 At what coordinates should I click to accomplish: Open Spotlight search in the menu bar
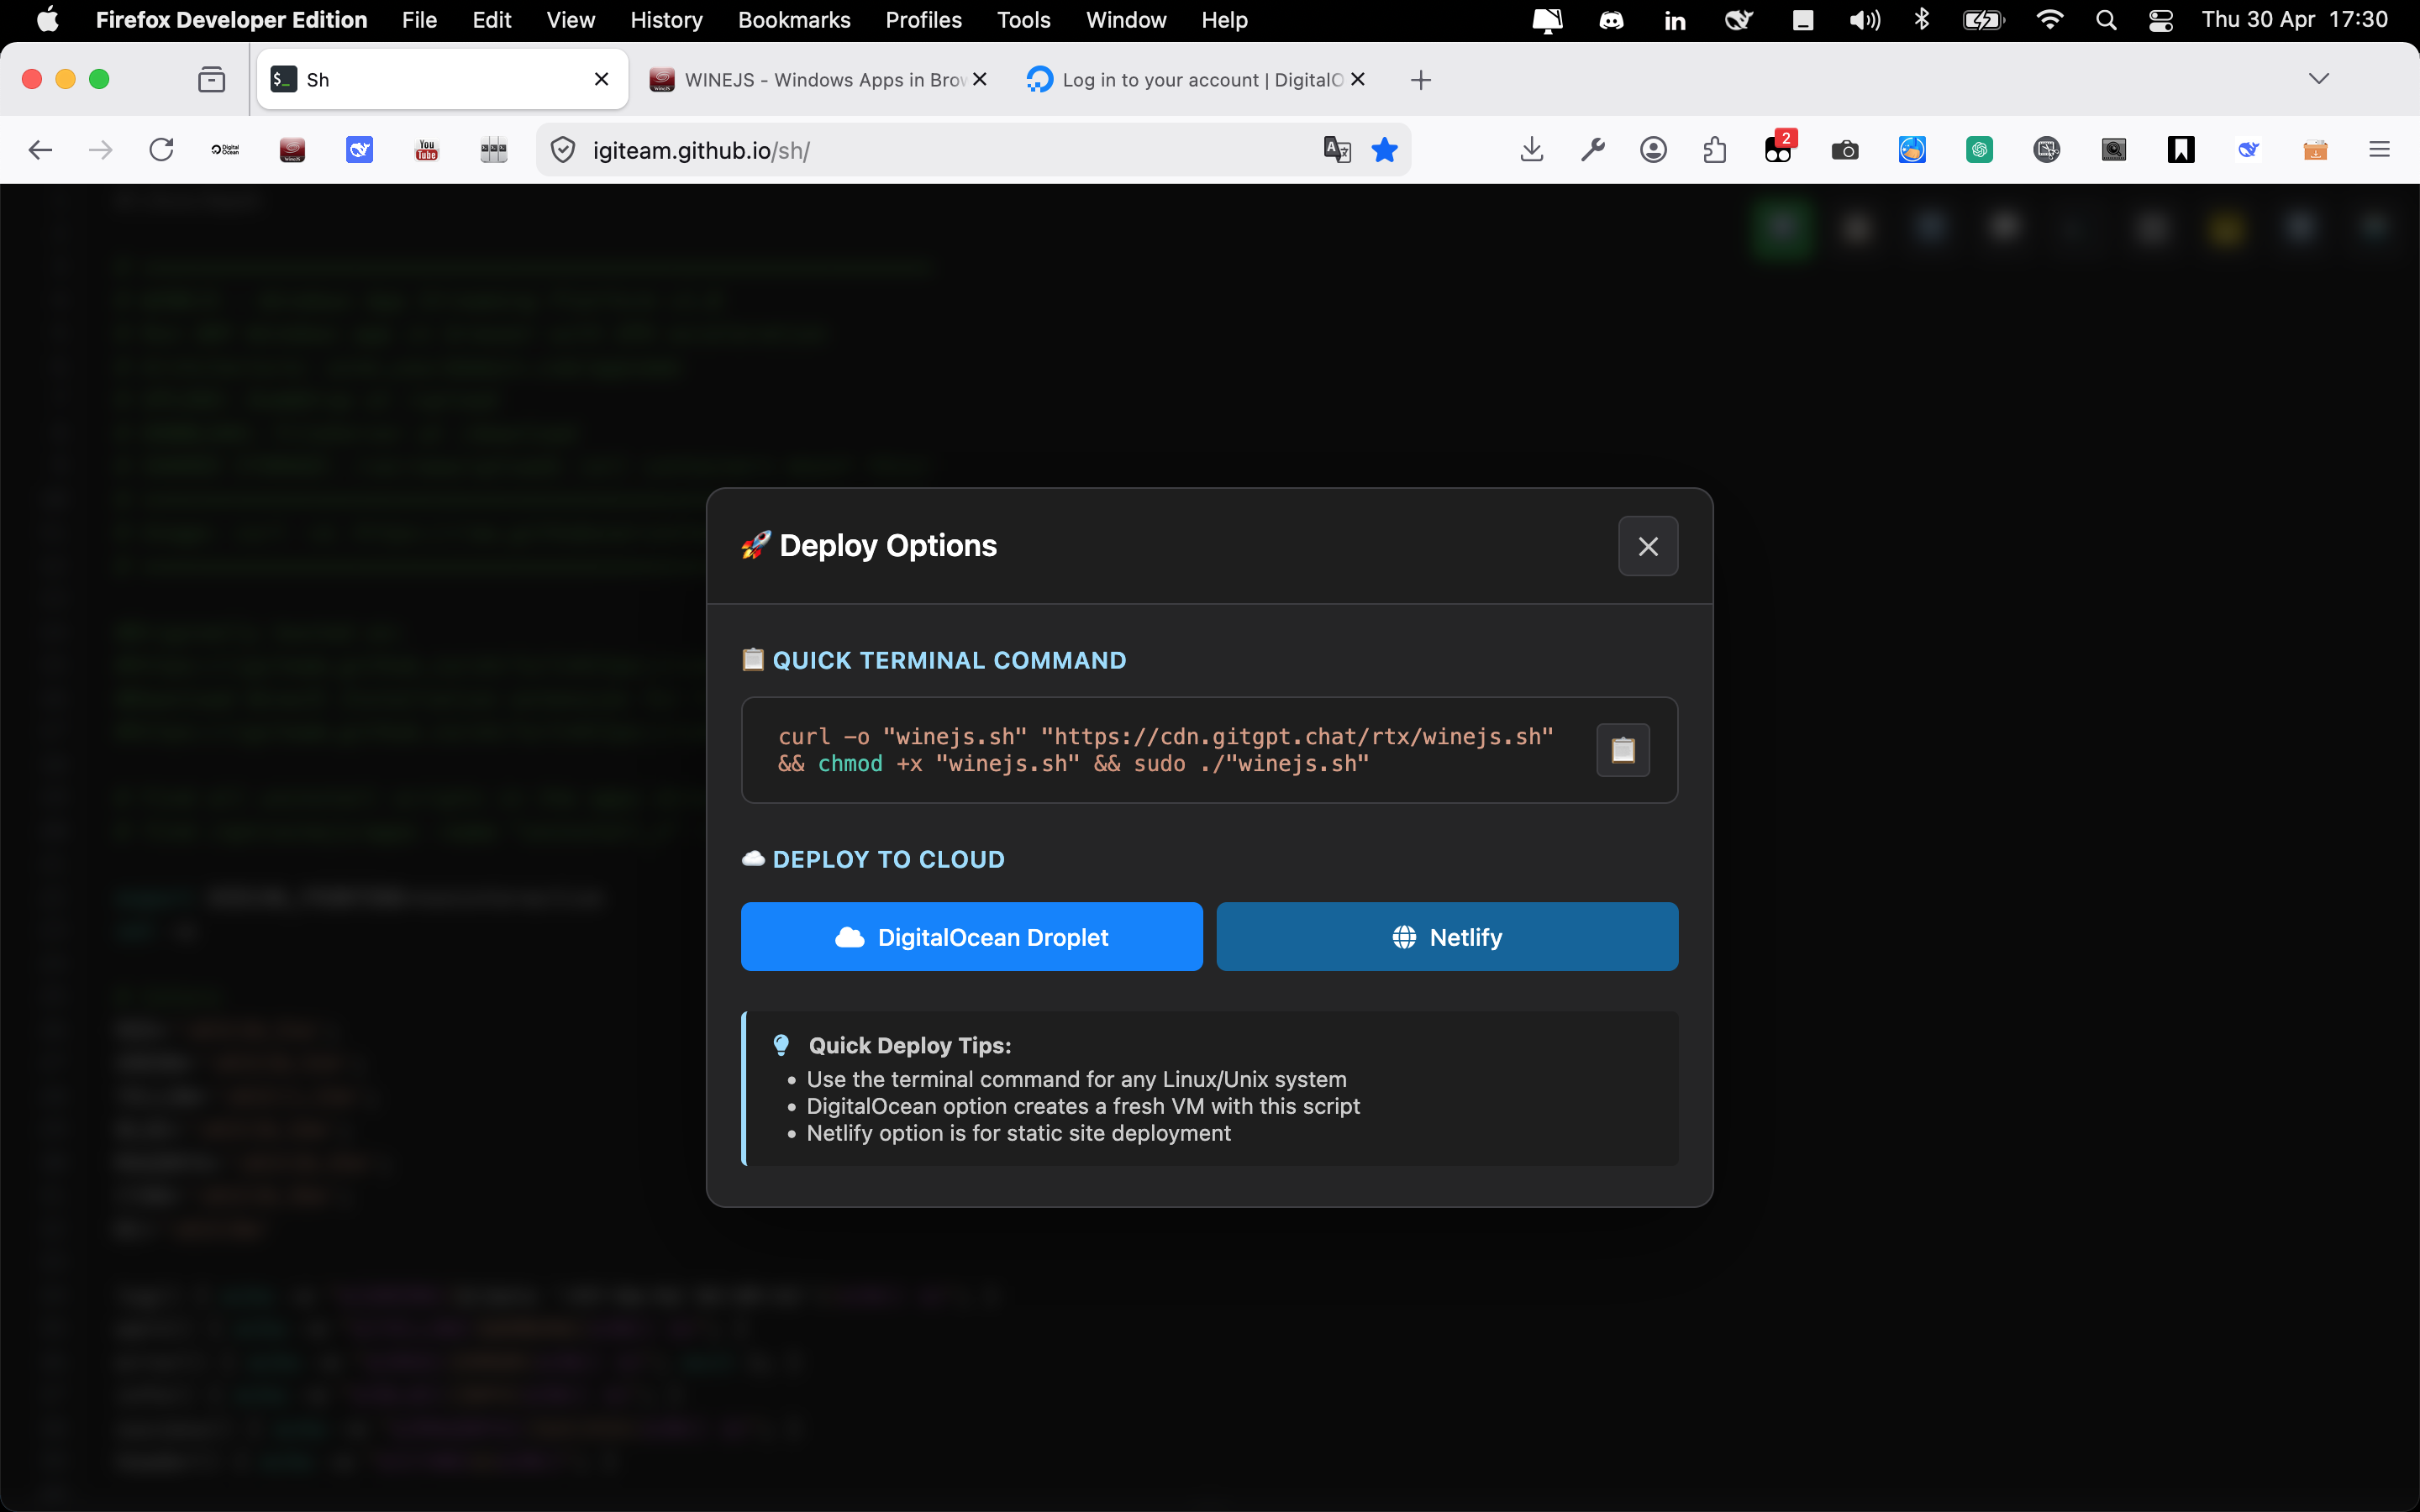coord(2106,20)
